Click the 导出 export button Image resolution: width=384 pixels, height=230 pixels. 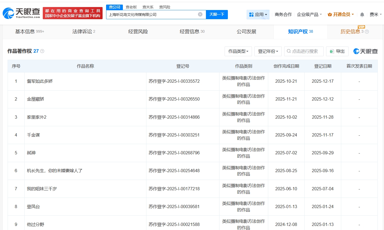[337, 51]
